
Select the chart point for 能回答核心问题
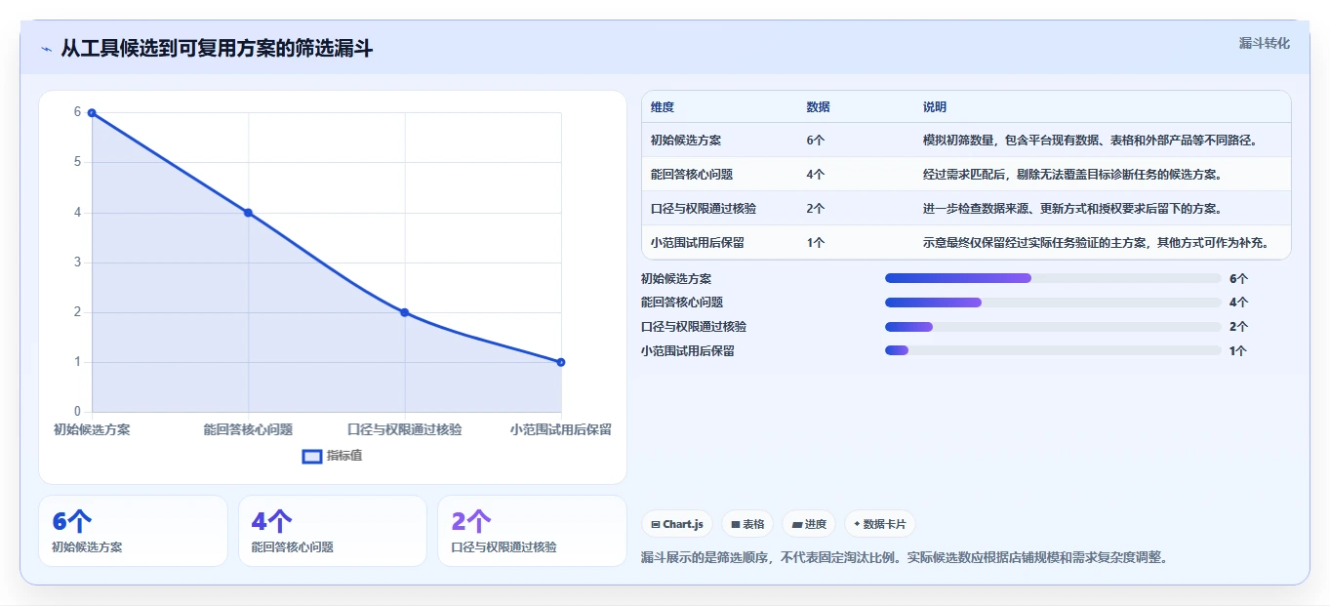pyautogui.click(x=248, y=213)
